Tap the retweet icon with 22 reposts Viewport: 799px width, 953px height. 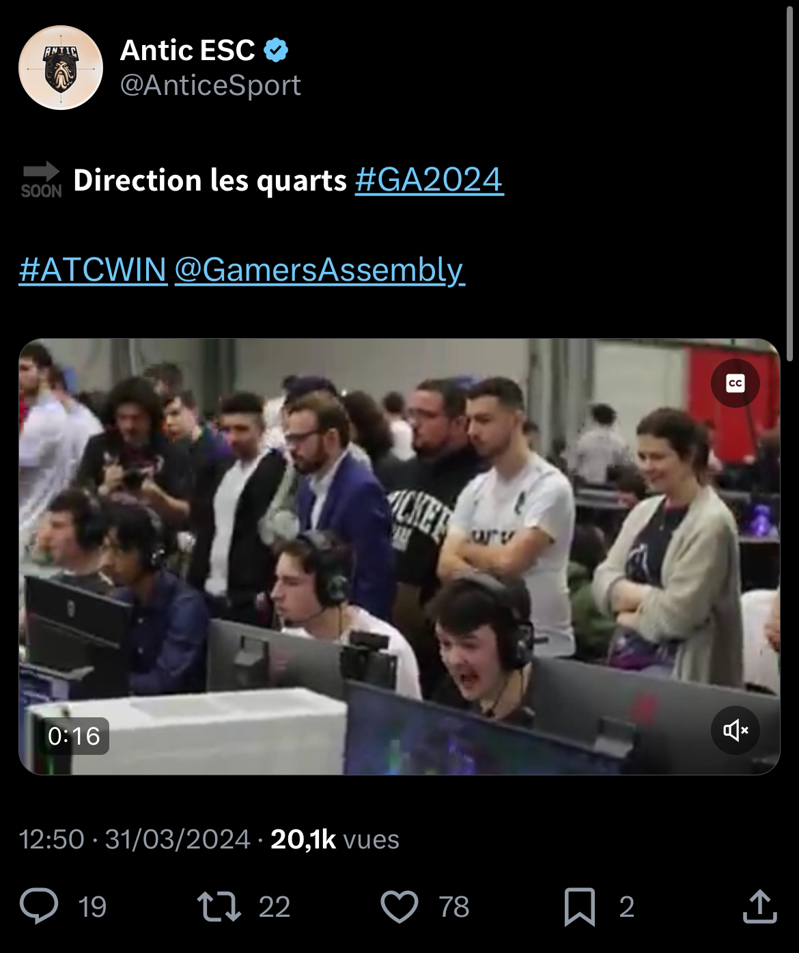pos(219,907)
